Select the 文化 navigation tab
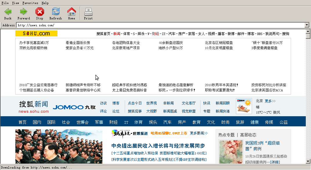 (x=211, y=122)
